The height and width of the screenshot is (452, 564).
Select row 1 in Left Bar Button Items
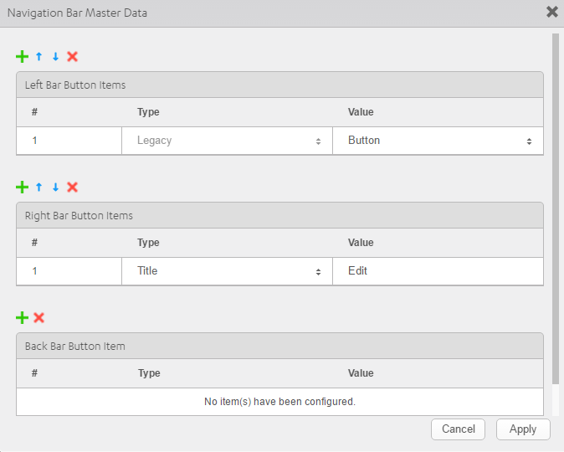click(279, 141)
